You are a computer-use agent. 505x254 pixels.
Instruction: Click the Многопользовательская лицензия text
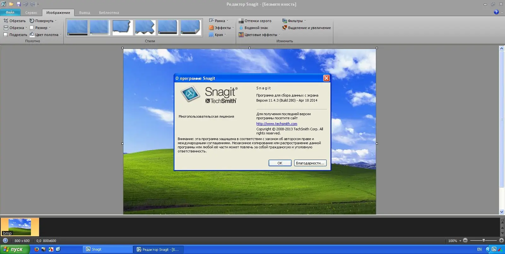tap(206, 116)
